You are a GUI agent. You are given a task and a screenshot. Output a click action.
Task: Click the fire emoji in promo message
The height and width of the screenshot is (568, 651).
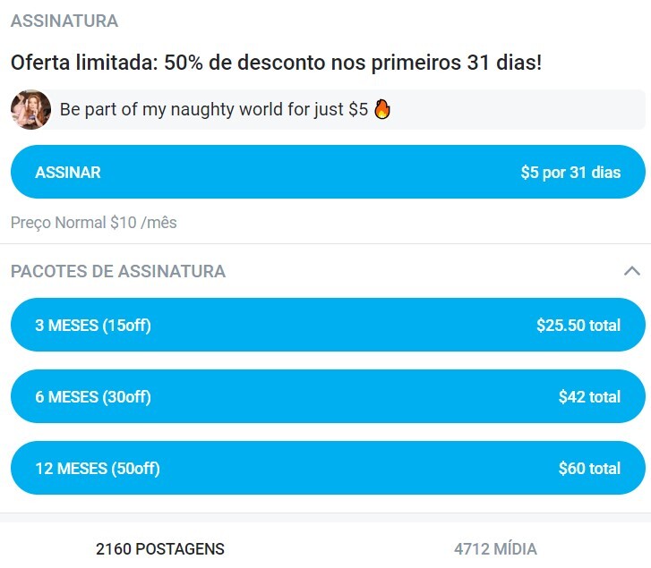(382, 110)
